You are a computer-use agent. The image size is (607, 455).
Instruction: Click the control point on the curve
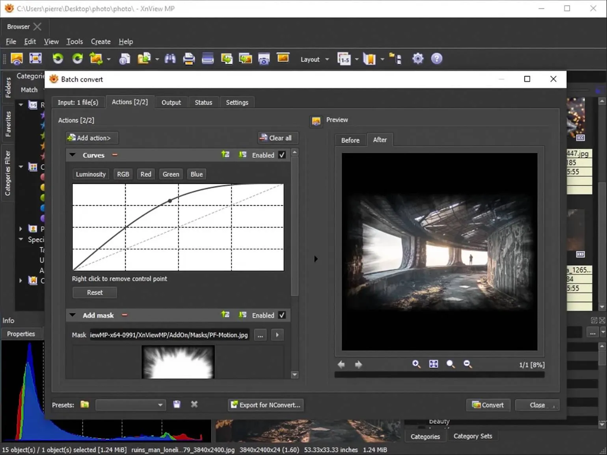coord(170,201)
